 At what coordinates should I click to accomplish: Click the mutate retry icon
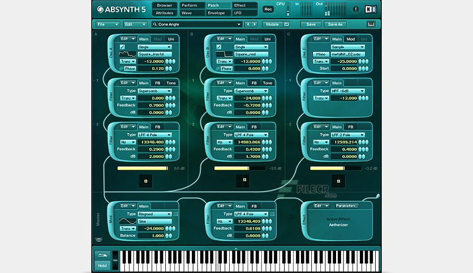[x=286, y=24]
